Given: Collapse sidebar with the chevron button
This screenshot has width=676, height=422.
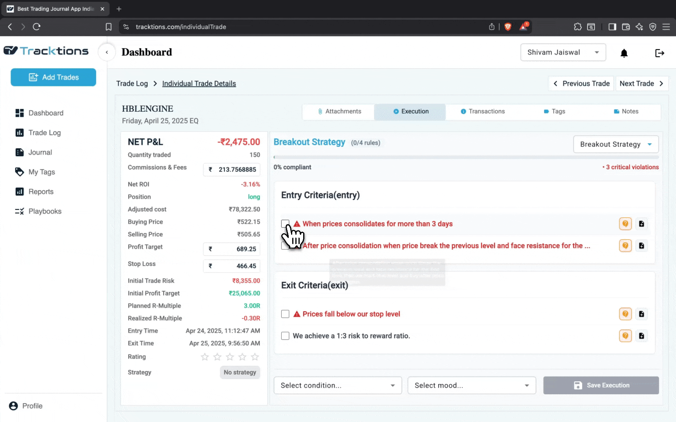Looking at the screenshot, I should (x=107, y=52).
